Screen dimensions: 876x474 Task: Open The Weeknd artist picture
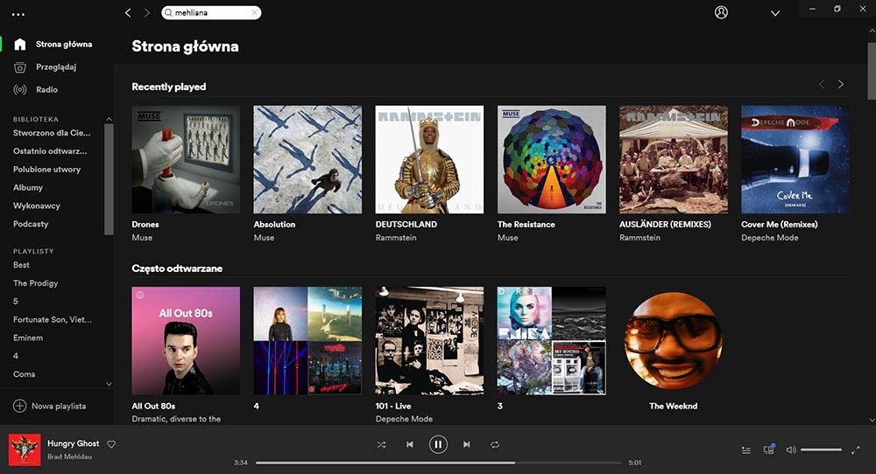click(x=674, y=341)
